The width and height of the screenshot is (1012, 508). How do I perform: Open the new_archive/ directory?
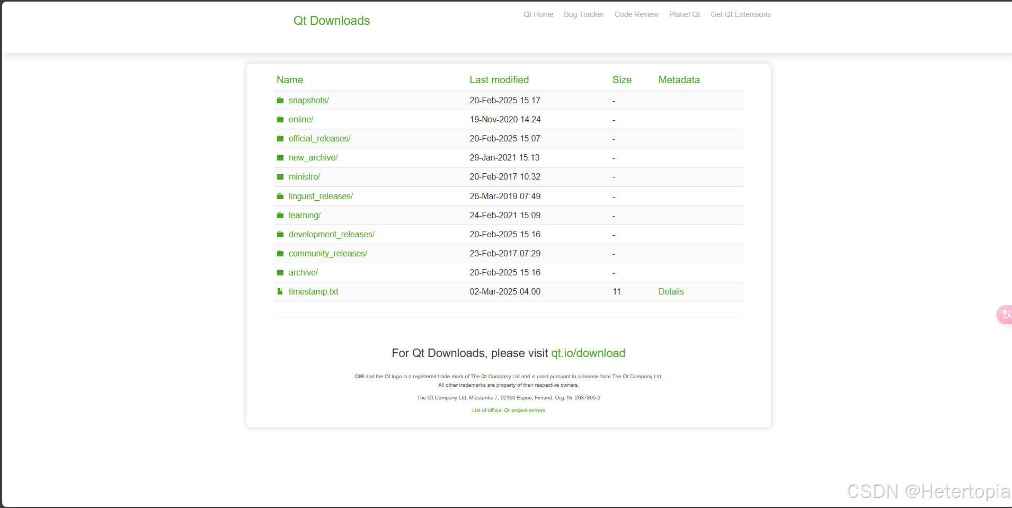(313, 157)
